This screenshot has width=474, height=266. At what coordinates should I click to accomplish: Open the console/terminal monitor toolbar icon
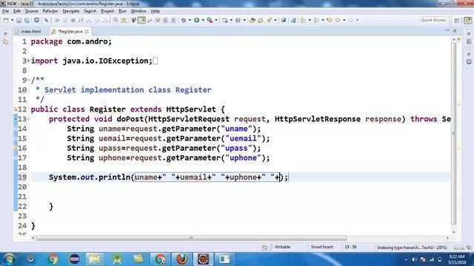point(36,20)
